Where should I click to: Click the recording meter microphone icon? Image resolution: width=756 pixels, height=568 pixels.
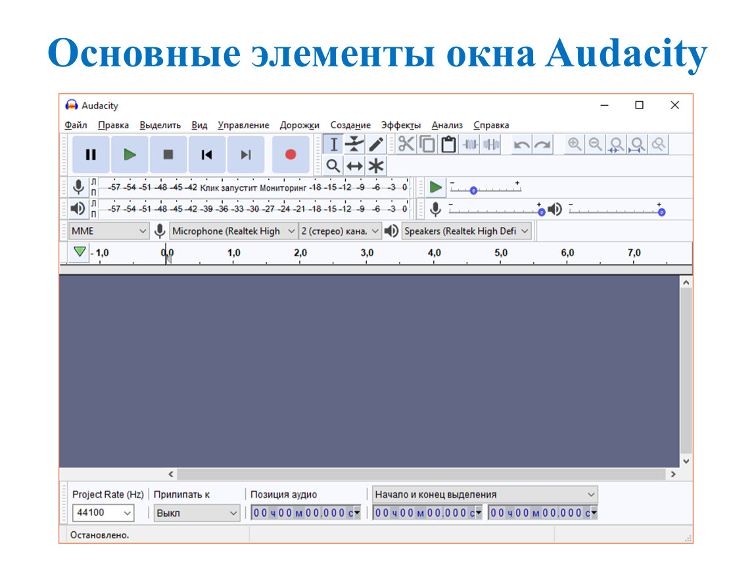pos(78,187)
